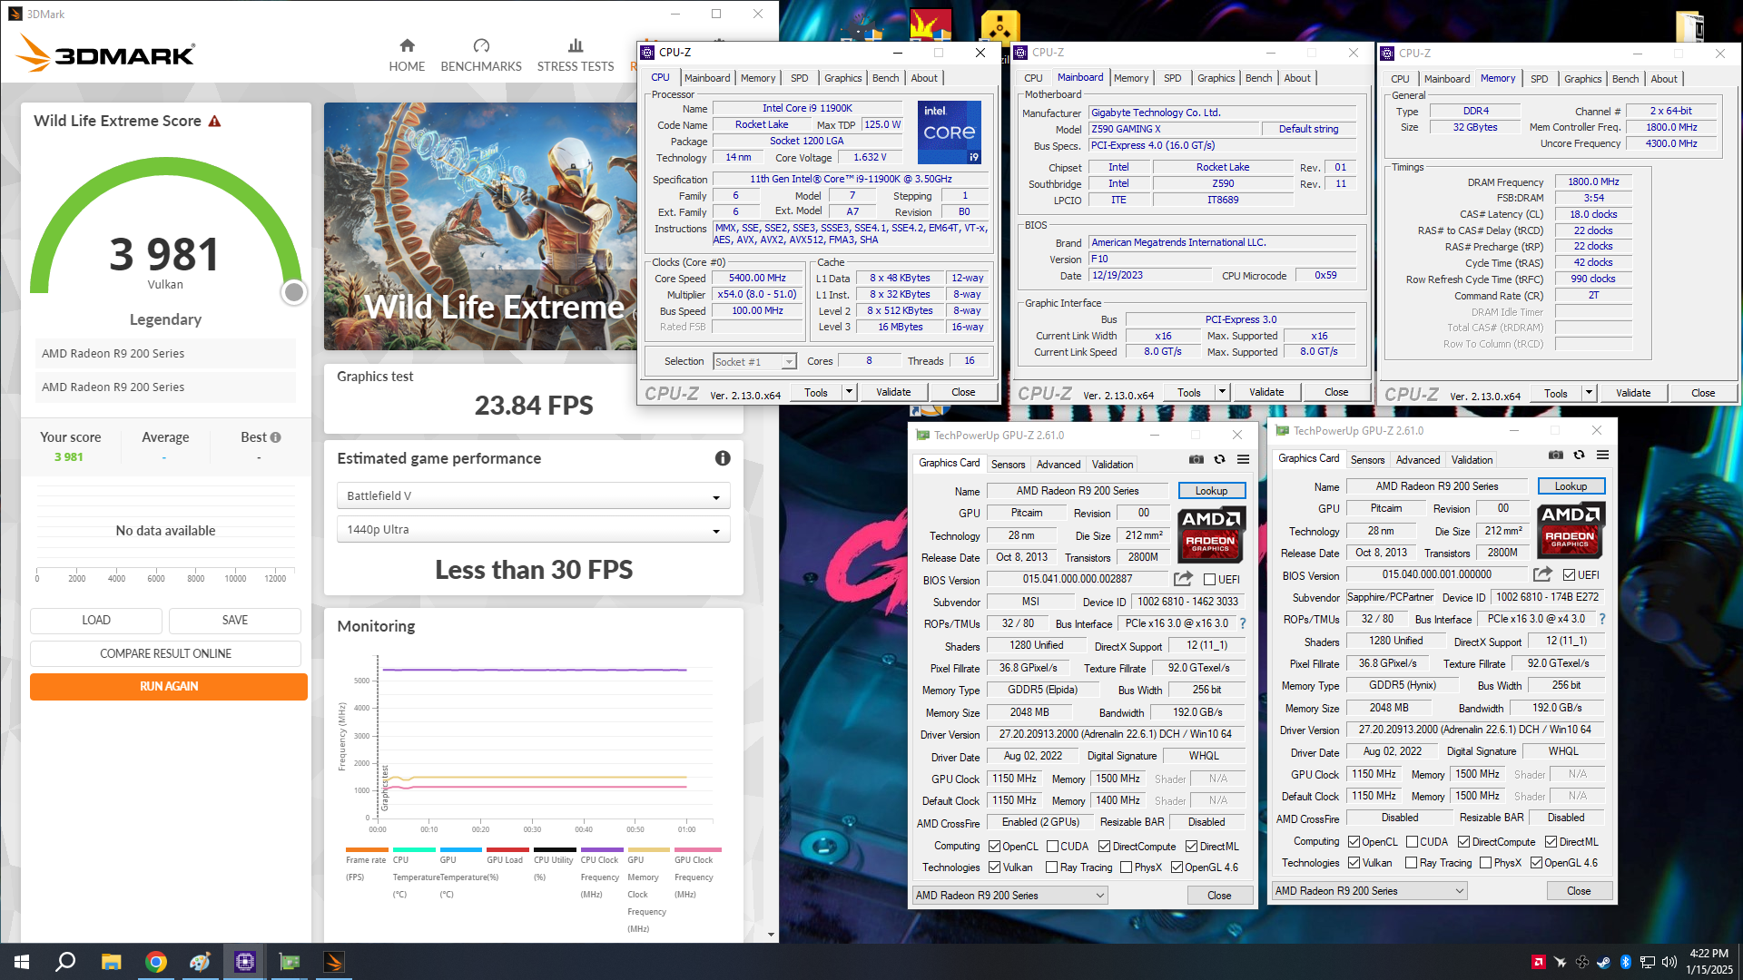Open File Explorer from taskbar
Viewport: 1743px width, 980px height.
coord(111,962)
